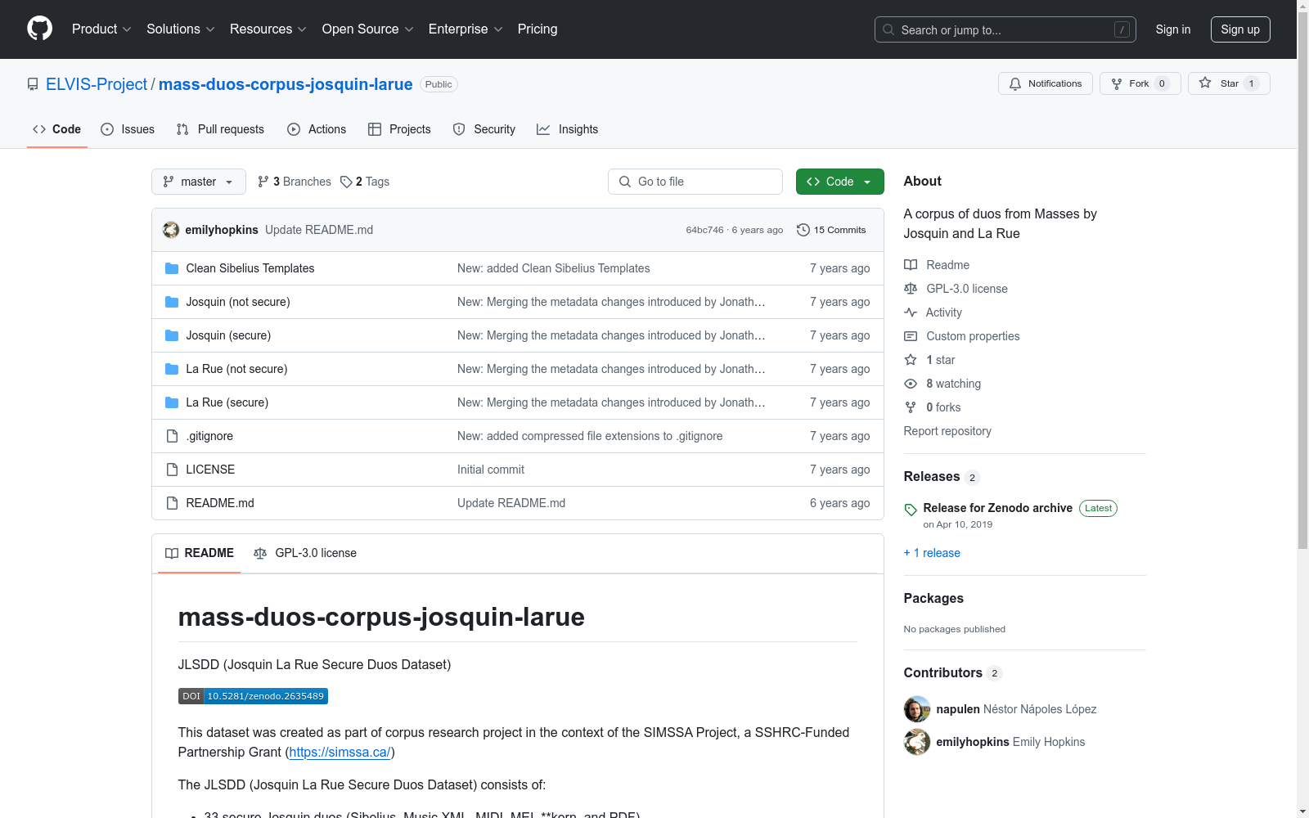Switch to the Projects tab

[399, 129]
